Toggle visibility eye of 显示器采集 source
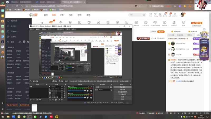211x119 pixels. tap(62, 97)
